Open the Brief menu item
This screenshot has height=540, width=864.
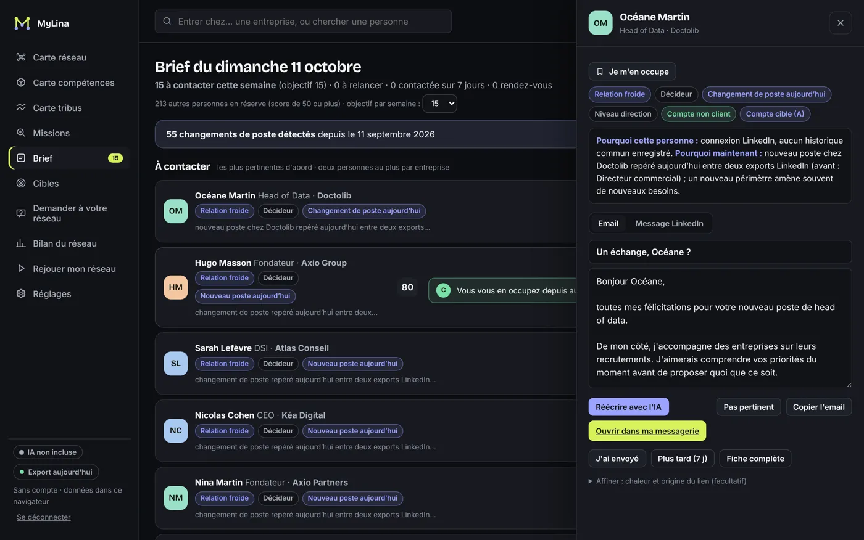(x=69, y=158)
